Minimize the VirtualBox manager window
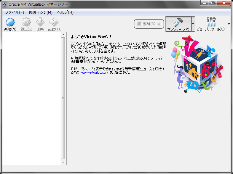 click(x=205, y=3)
